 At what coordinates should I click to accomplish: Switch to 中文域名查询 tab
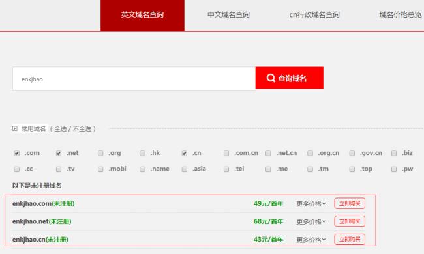click(x=228, y=15)
